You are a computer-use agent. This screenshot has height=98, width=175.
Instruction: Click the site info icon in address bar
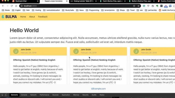pos(22,6)
